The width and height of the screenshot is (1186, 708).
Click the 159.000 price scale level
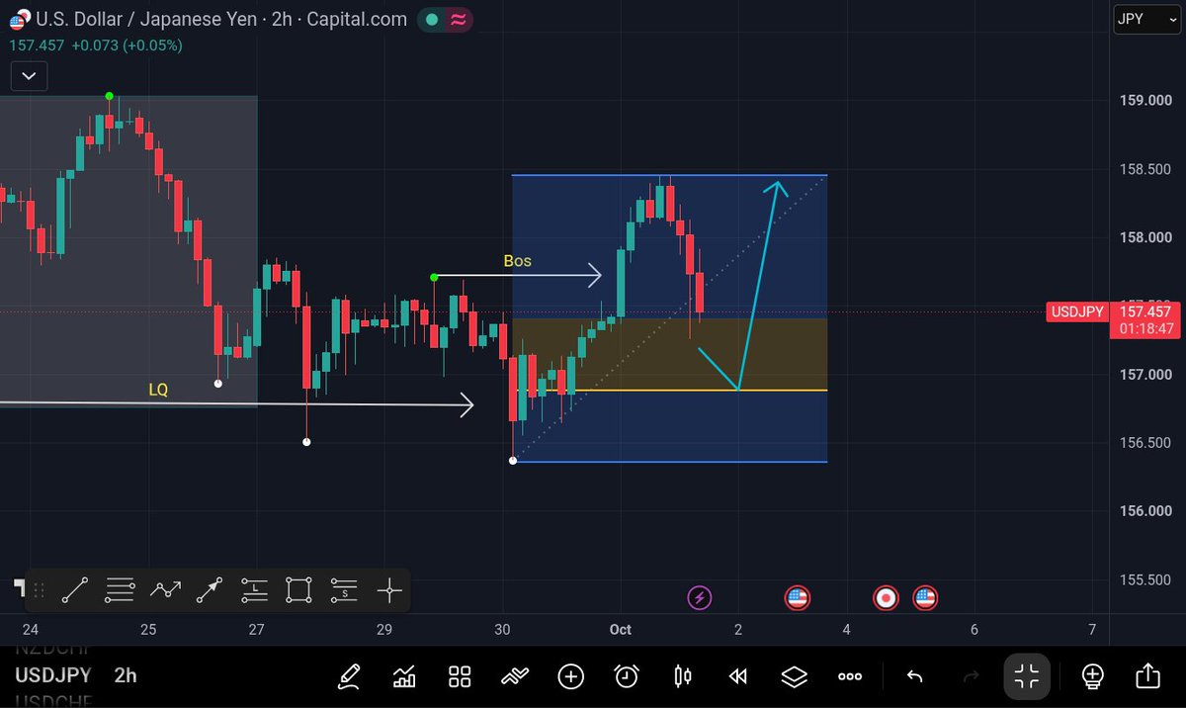tap(1144, 101)
